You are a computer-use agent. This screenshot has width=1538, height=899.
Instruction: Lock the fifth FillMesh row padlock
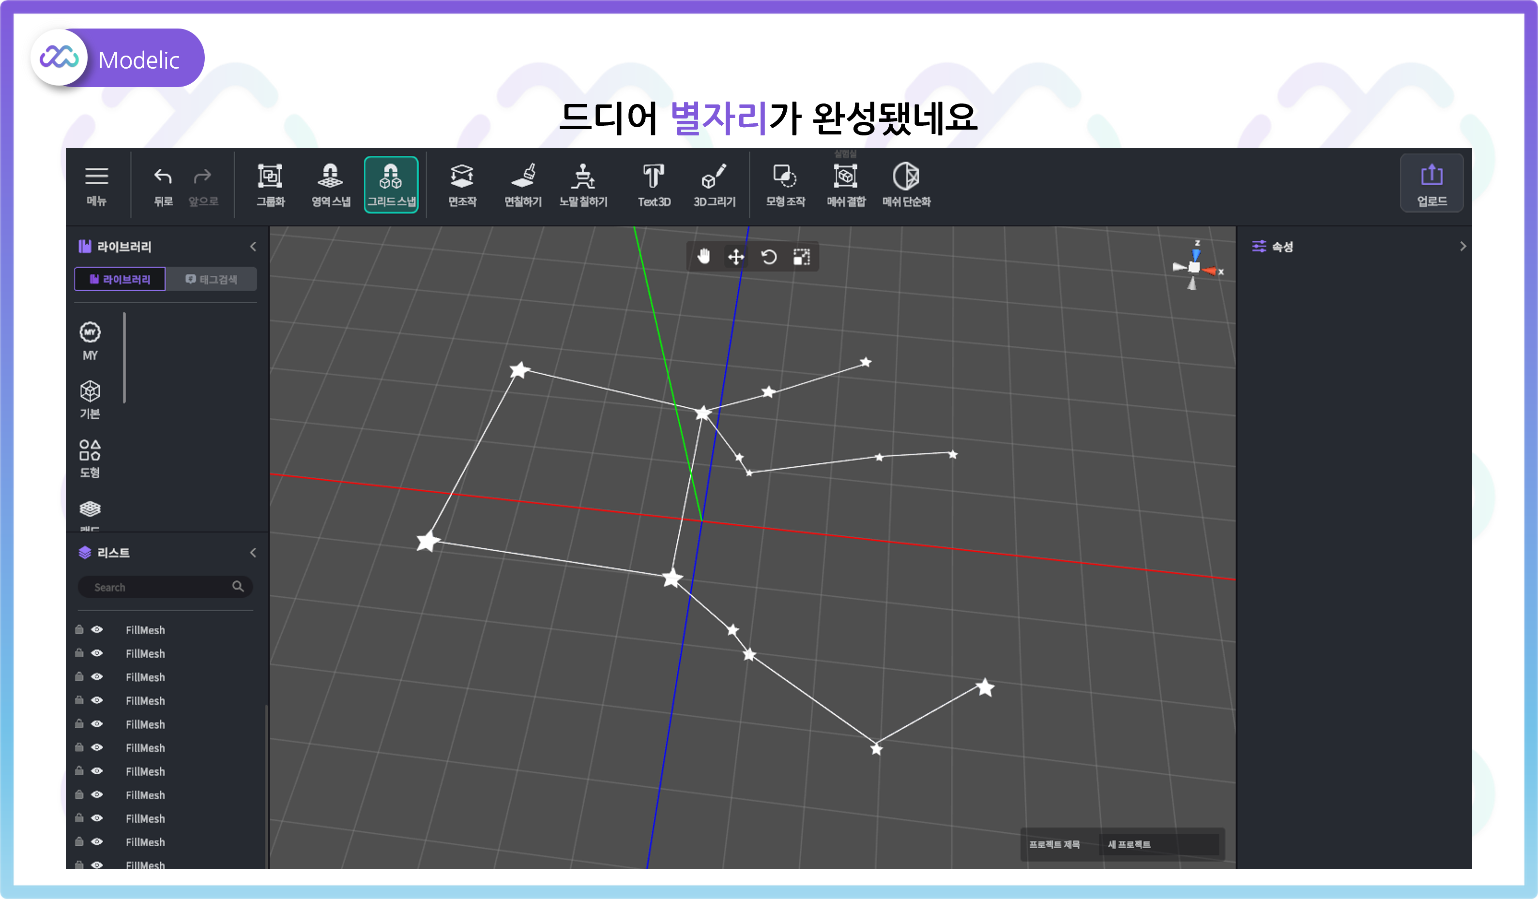79,723
